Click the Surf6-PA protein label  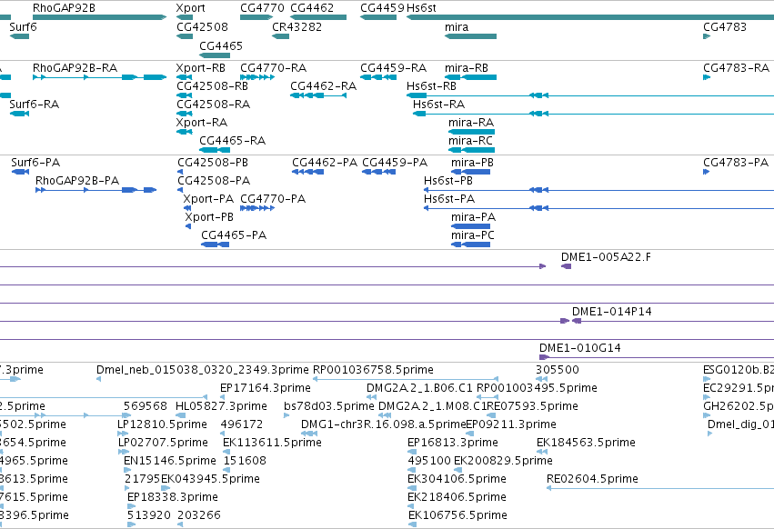[x=35, y=163]
